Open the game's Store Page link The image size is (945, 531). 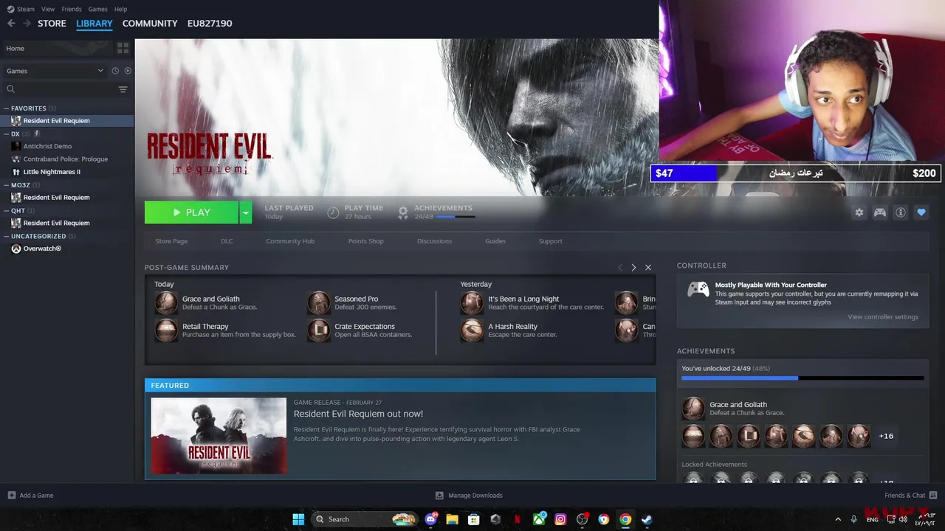171,241
